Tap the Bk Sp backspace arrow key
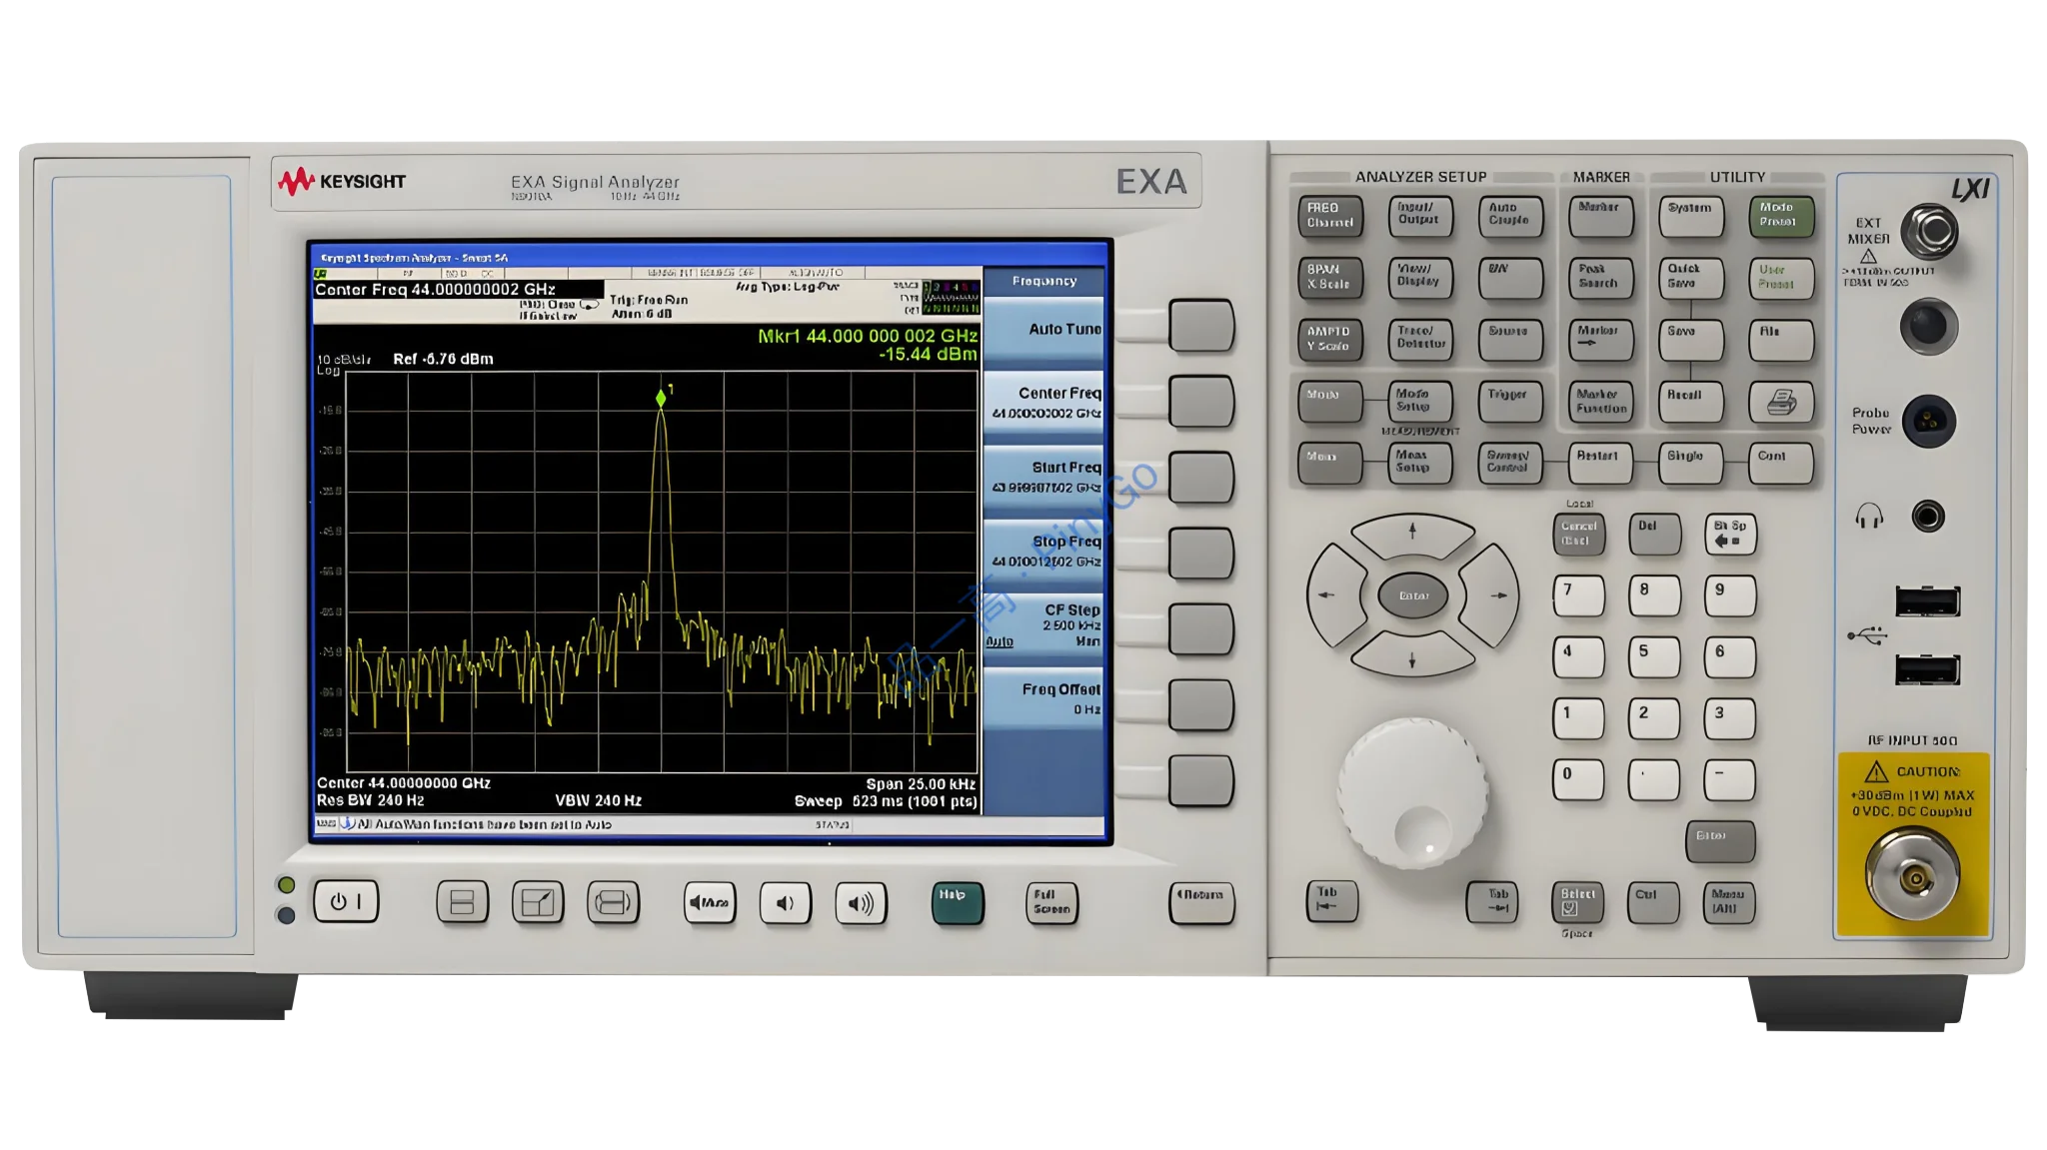The image size is (2047, 1150). 1730,534
